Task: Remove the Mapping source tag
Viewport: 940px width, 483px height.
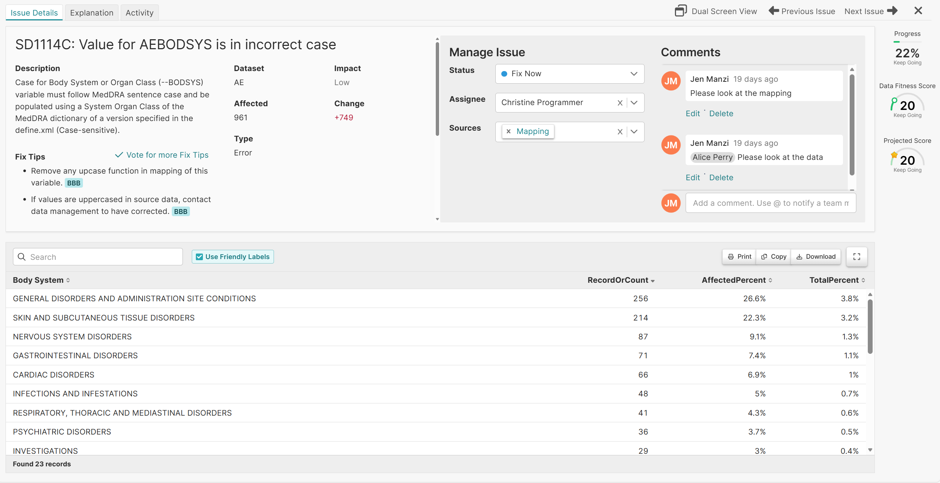Action: (x=509, y=131)
